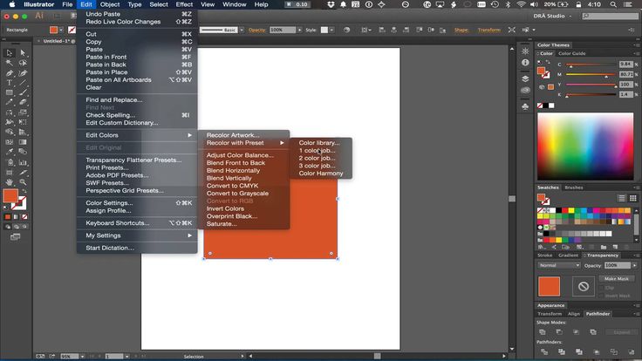
Task: Click the Unite shape mode icon
Action: [542, 332]
